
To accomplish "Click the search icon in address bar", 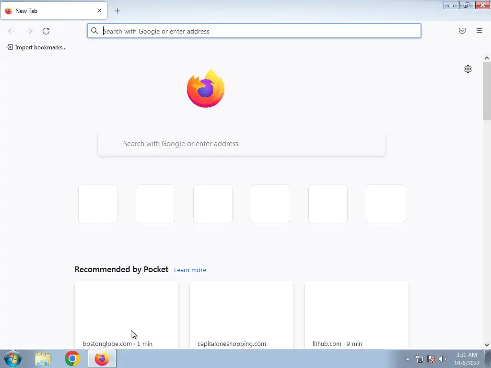I will click(94, 31).
